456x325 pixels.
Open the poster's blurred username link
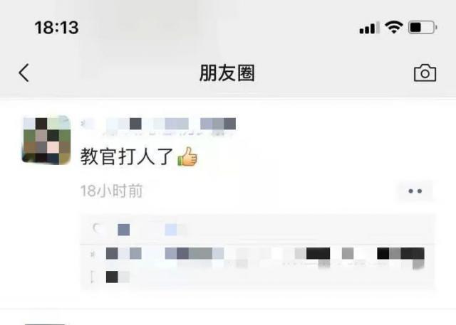tap(158, 124)
